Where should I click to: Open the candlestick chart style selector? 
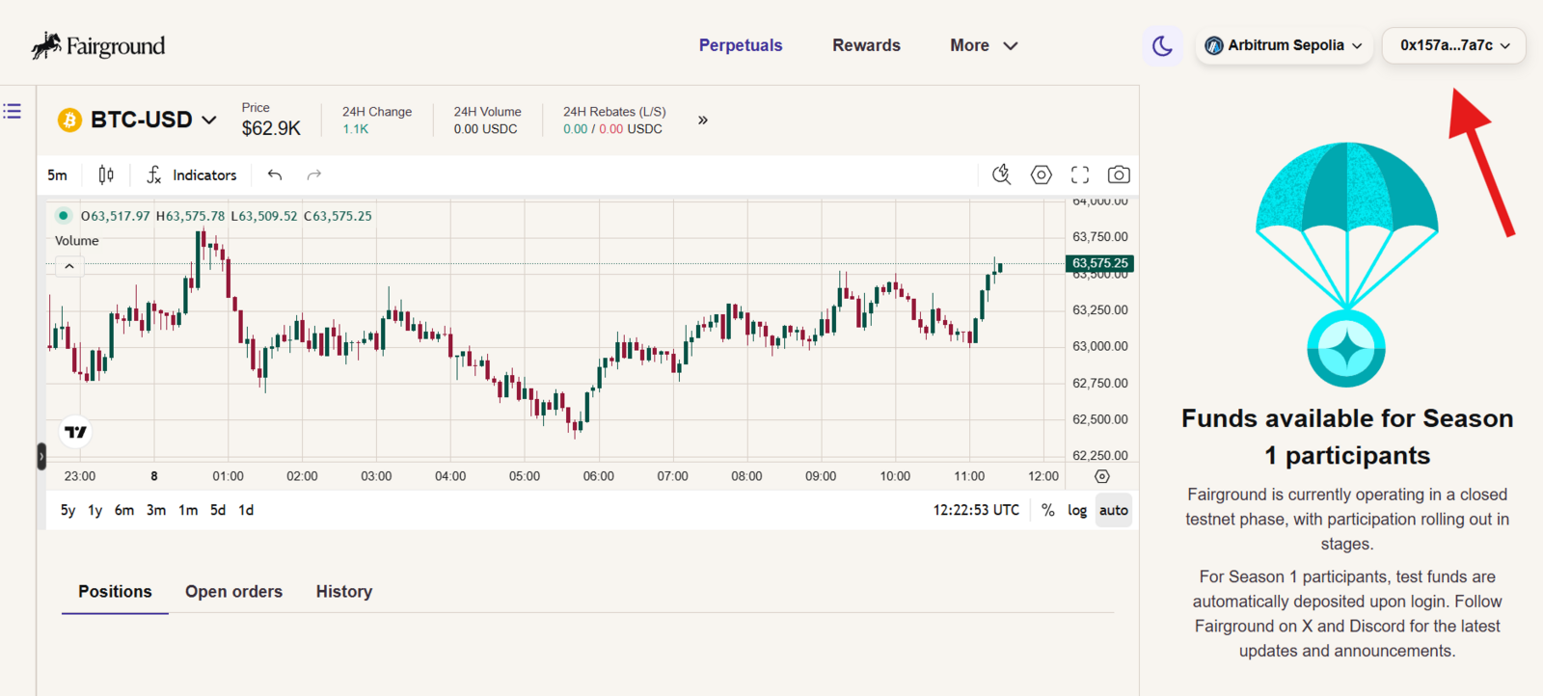click(106, 174)
